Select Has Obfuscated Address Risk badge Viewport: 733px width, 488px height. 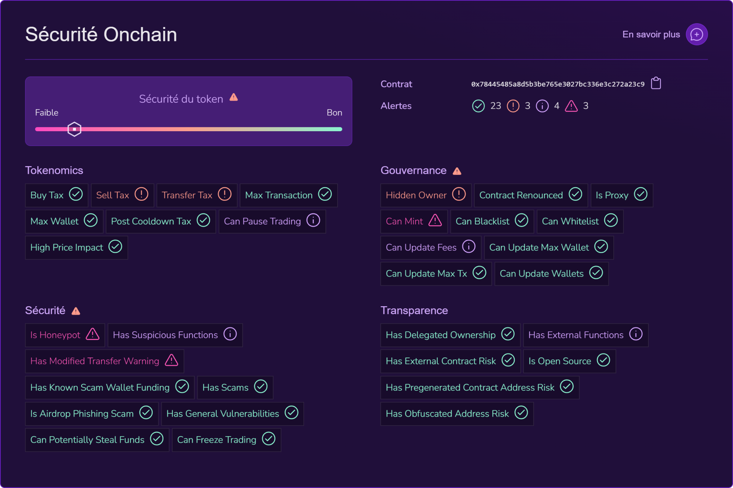point(457,414)
